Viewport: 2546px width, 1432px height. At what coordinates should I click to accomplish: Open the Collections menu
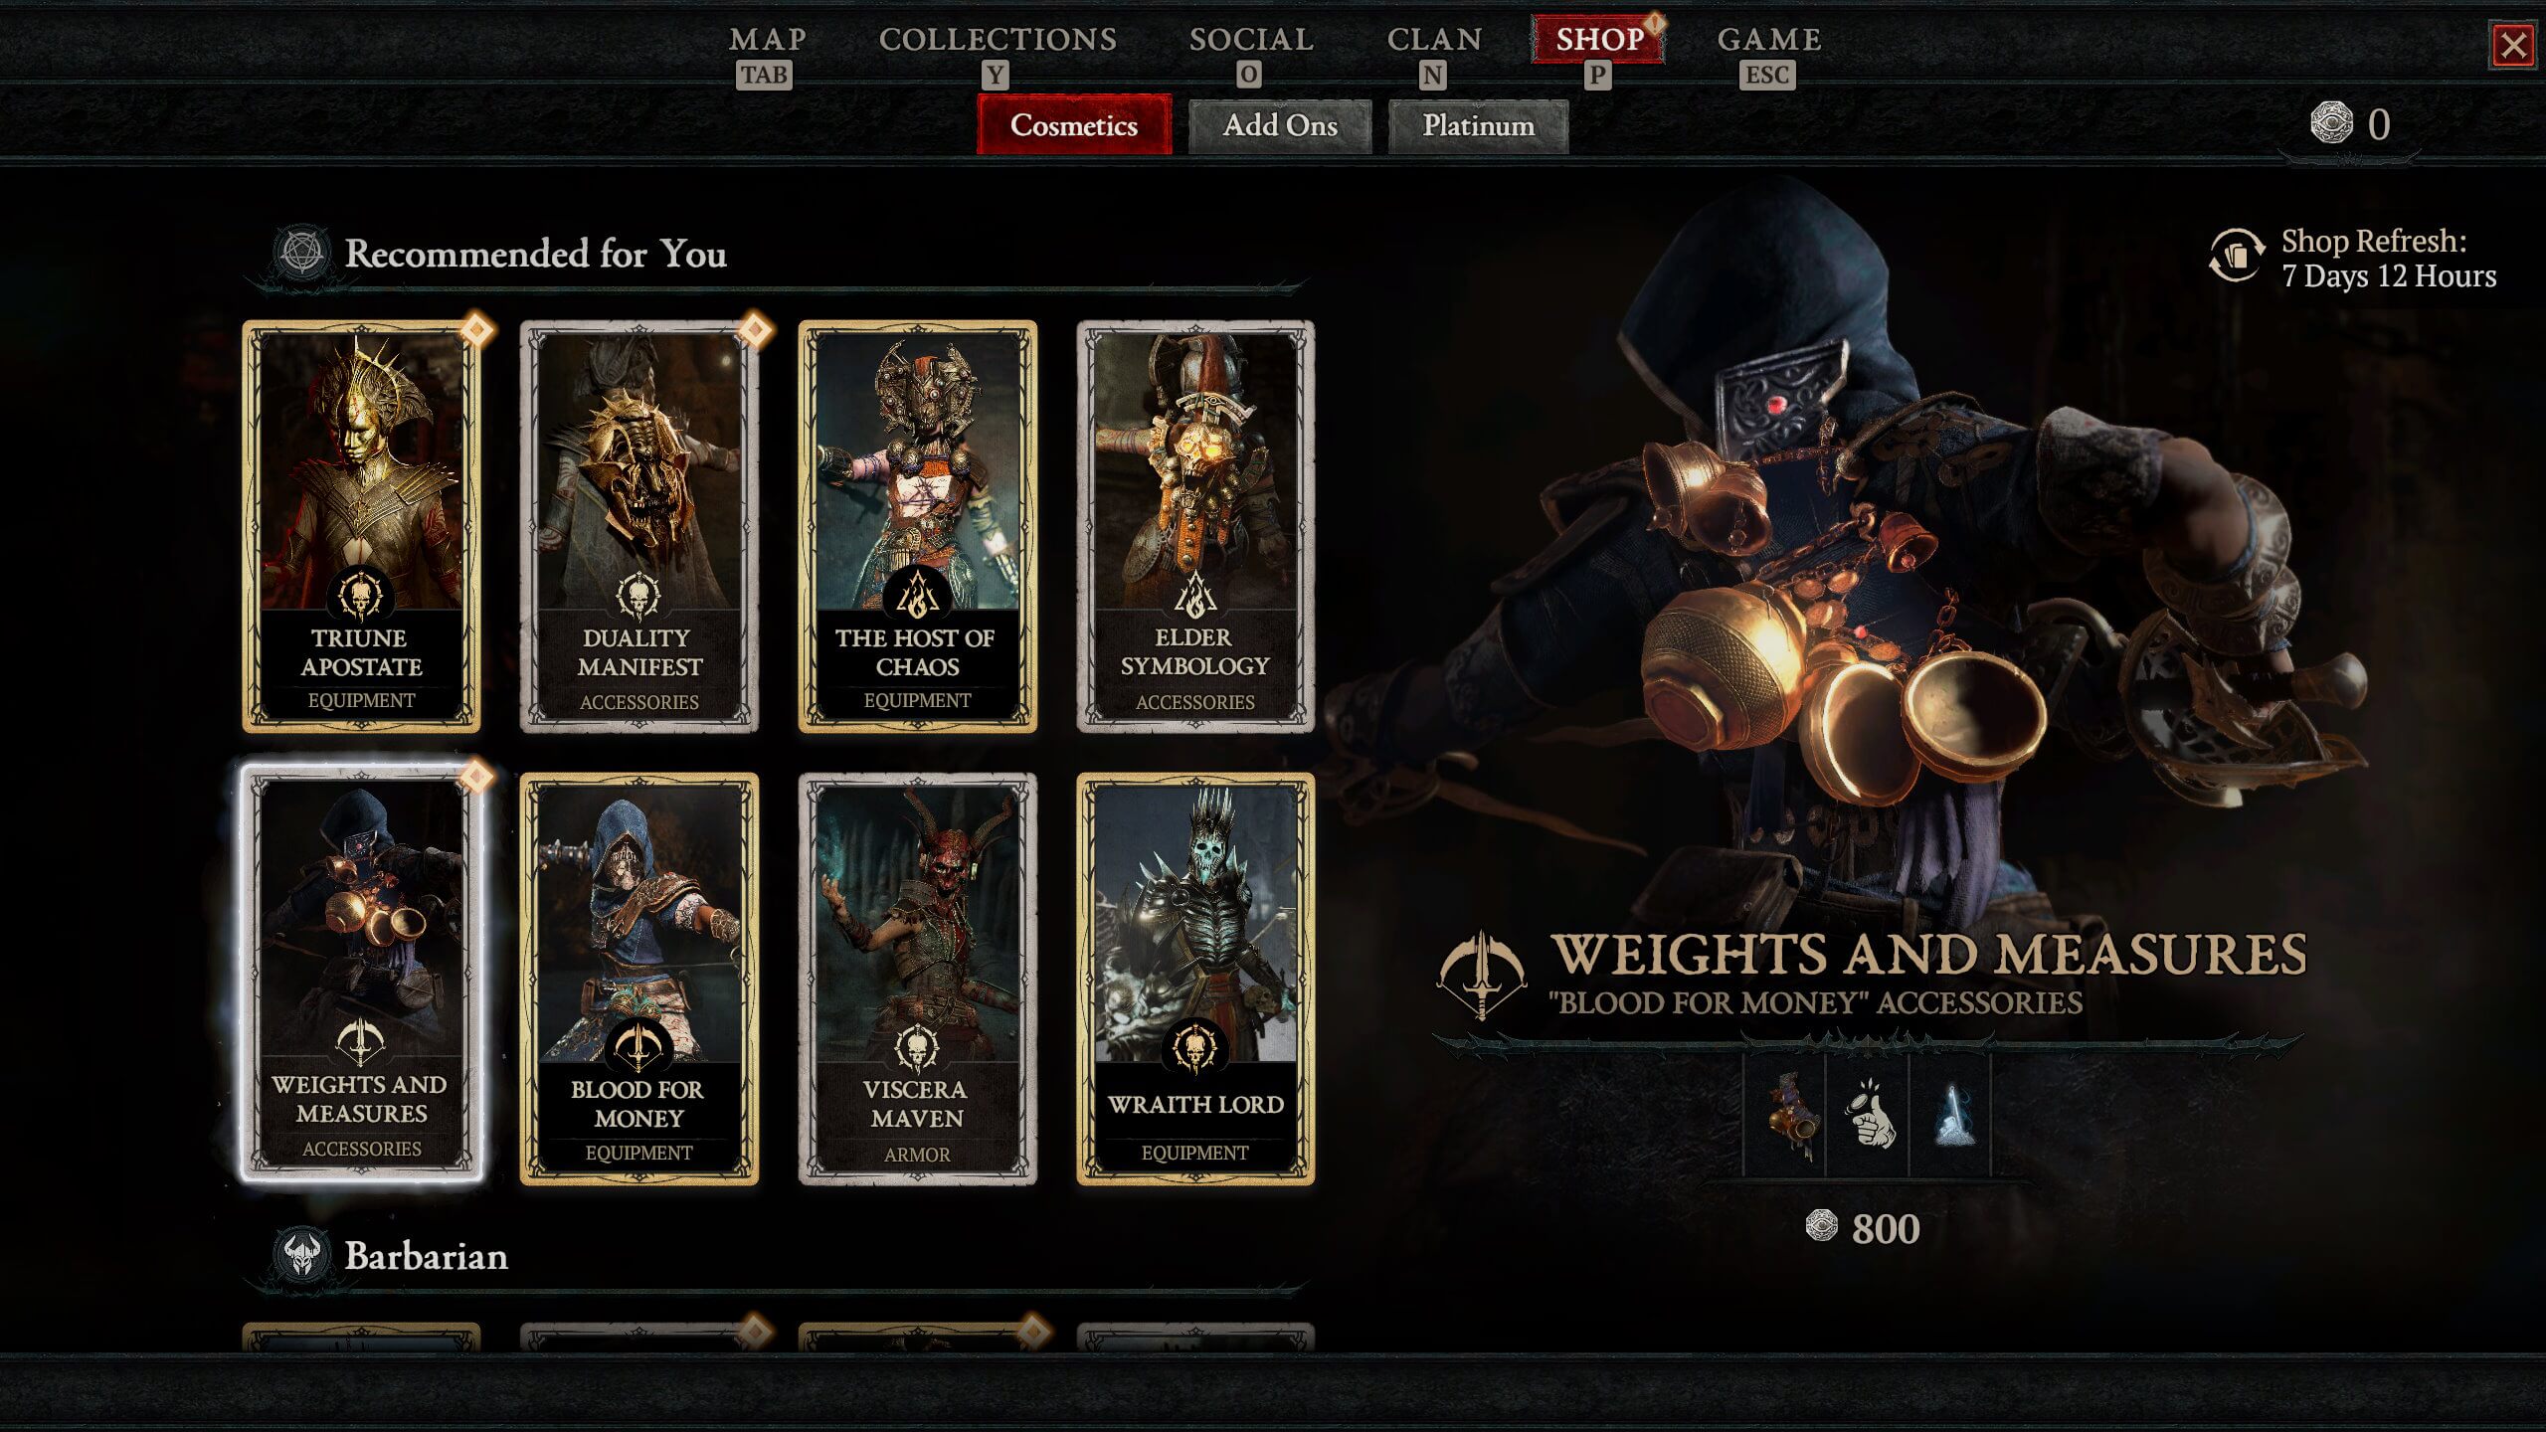pyautogui.click(x=998, y=40)
